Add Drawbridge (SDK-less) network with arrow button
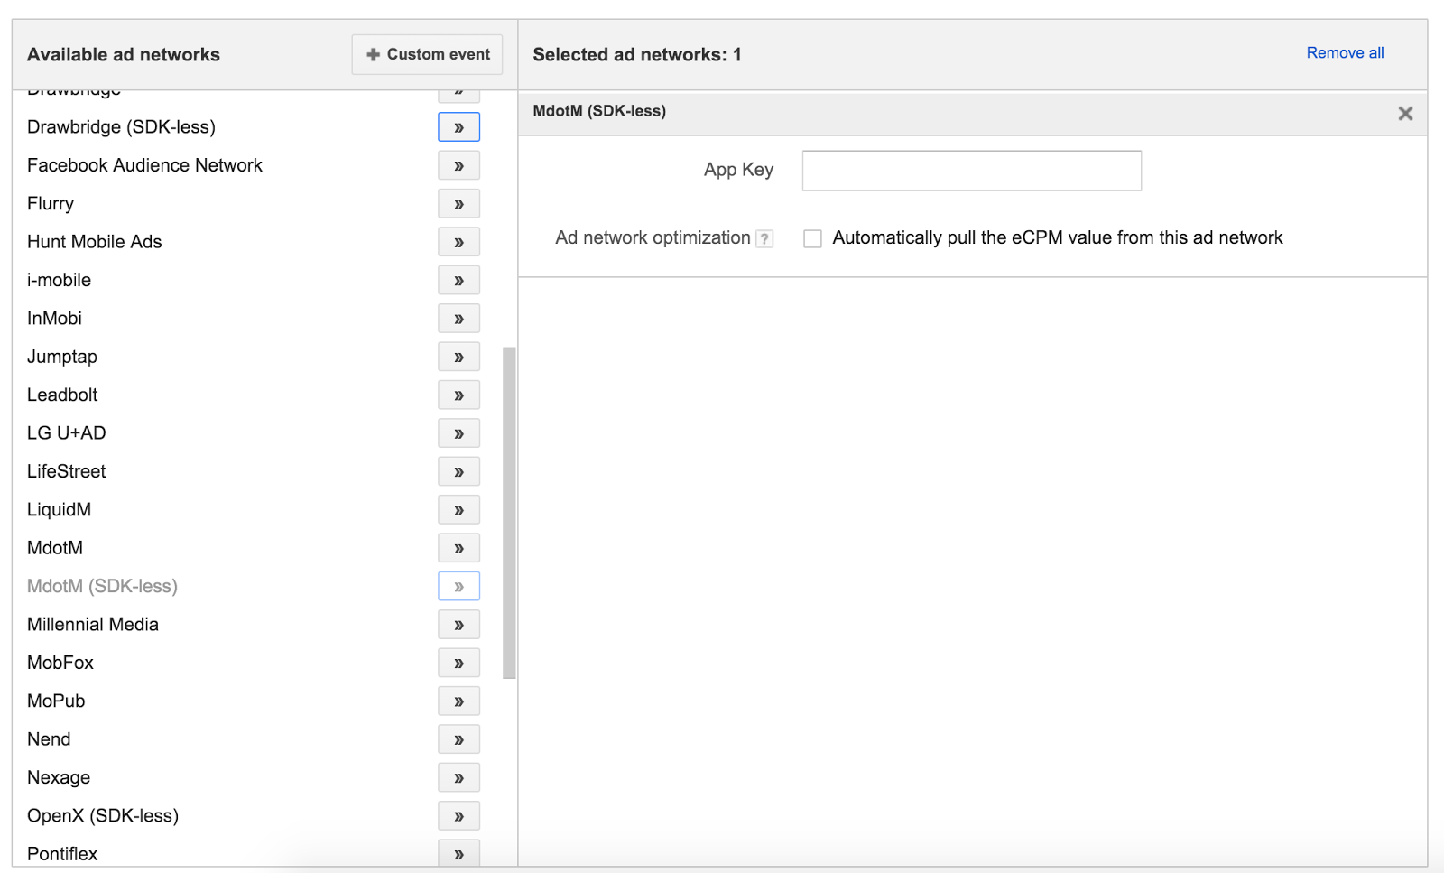 pyautogui.click(x=458, y=127)
